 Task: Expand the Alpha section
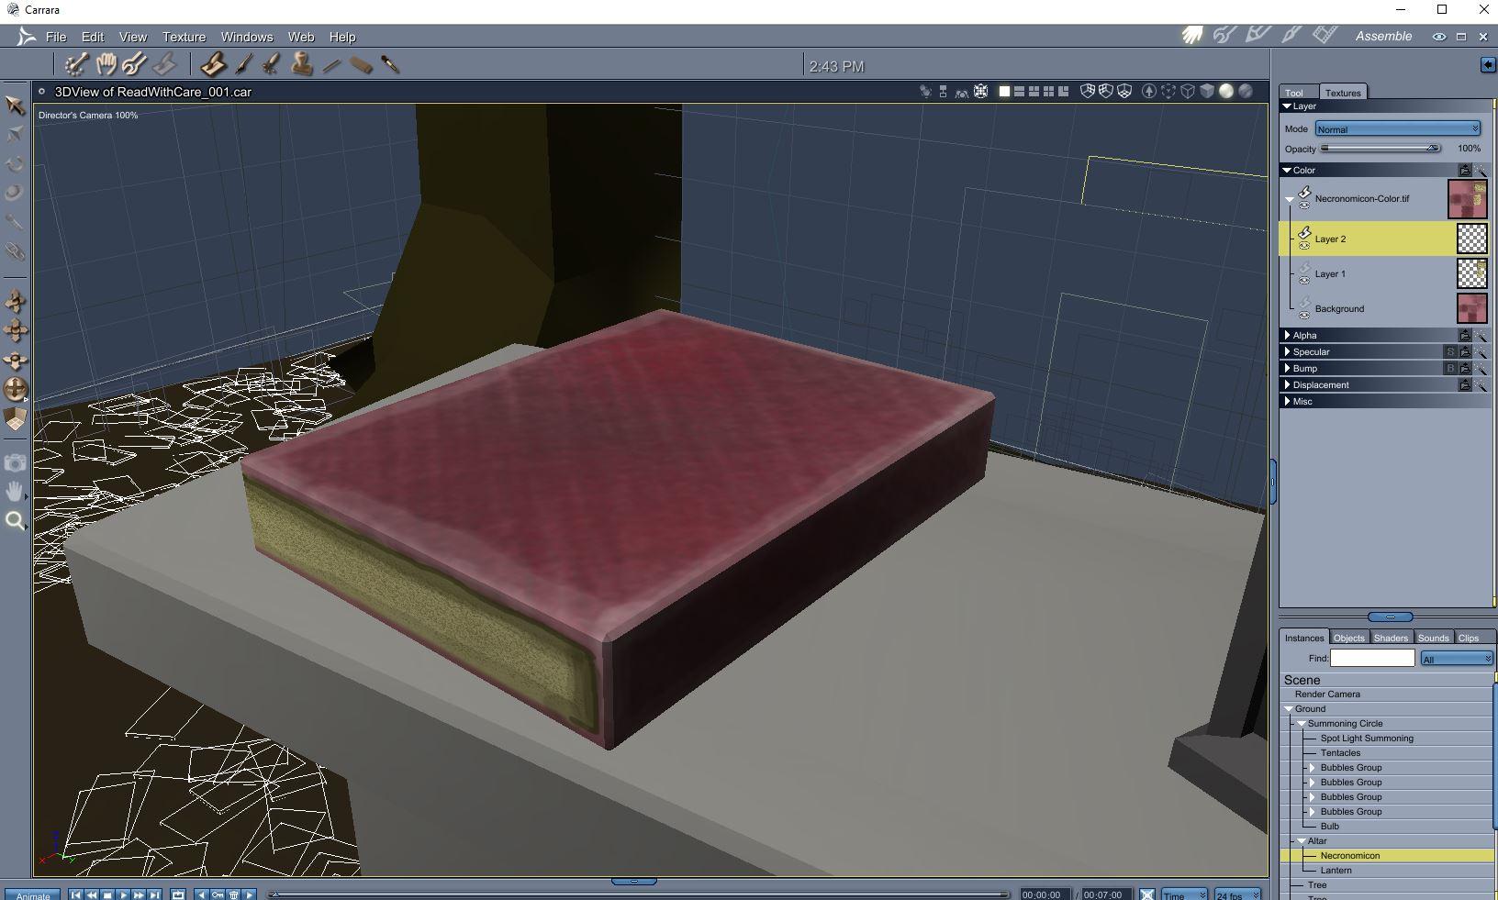click(x=1287, y=335)
